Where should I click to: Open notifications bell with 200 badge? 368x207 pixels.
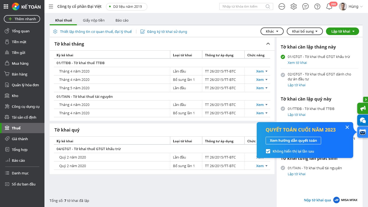point(329,6)
